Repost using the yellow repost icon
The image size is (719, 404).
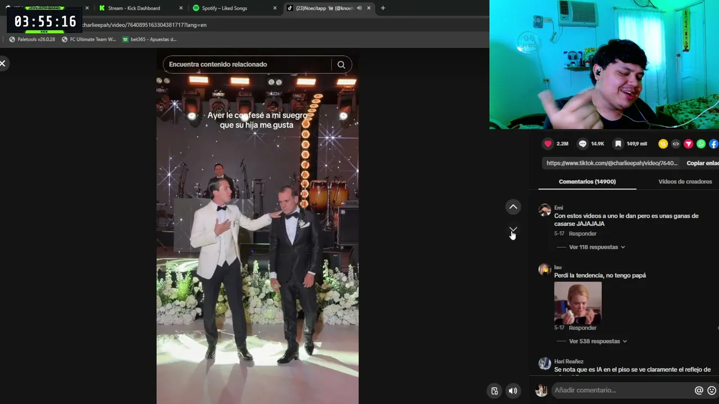coord(663,144)
